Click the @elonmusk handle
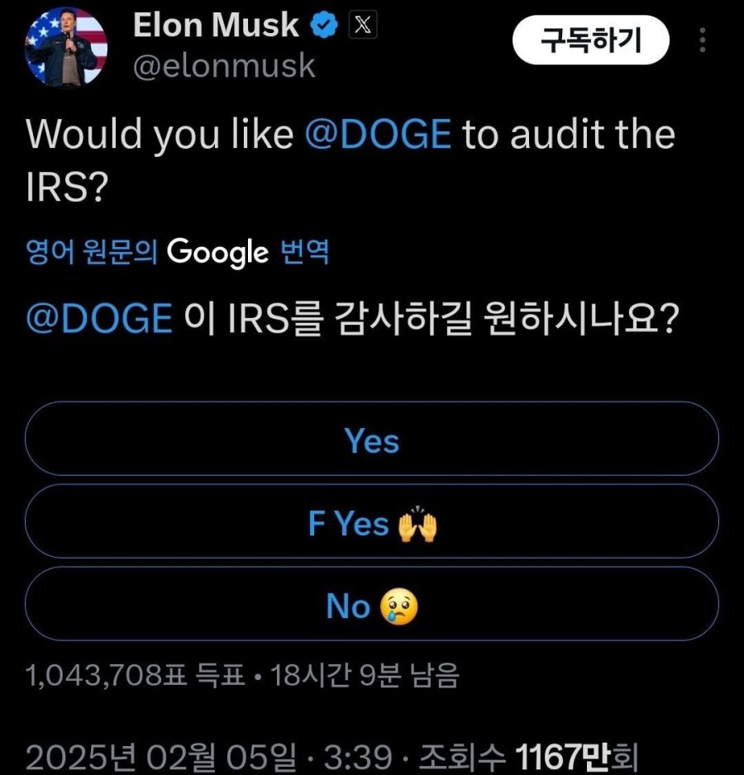 (224, 66)
